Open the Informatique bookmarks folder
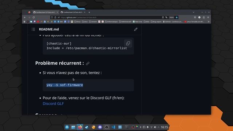This screenshot has width=233, height=131. pos(111,21)
